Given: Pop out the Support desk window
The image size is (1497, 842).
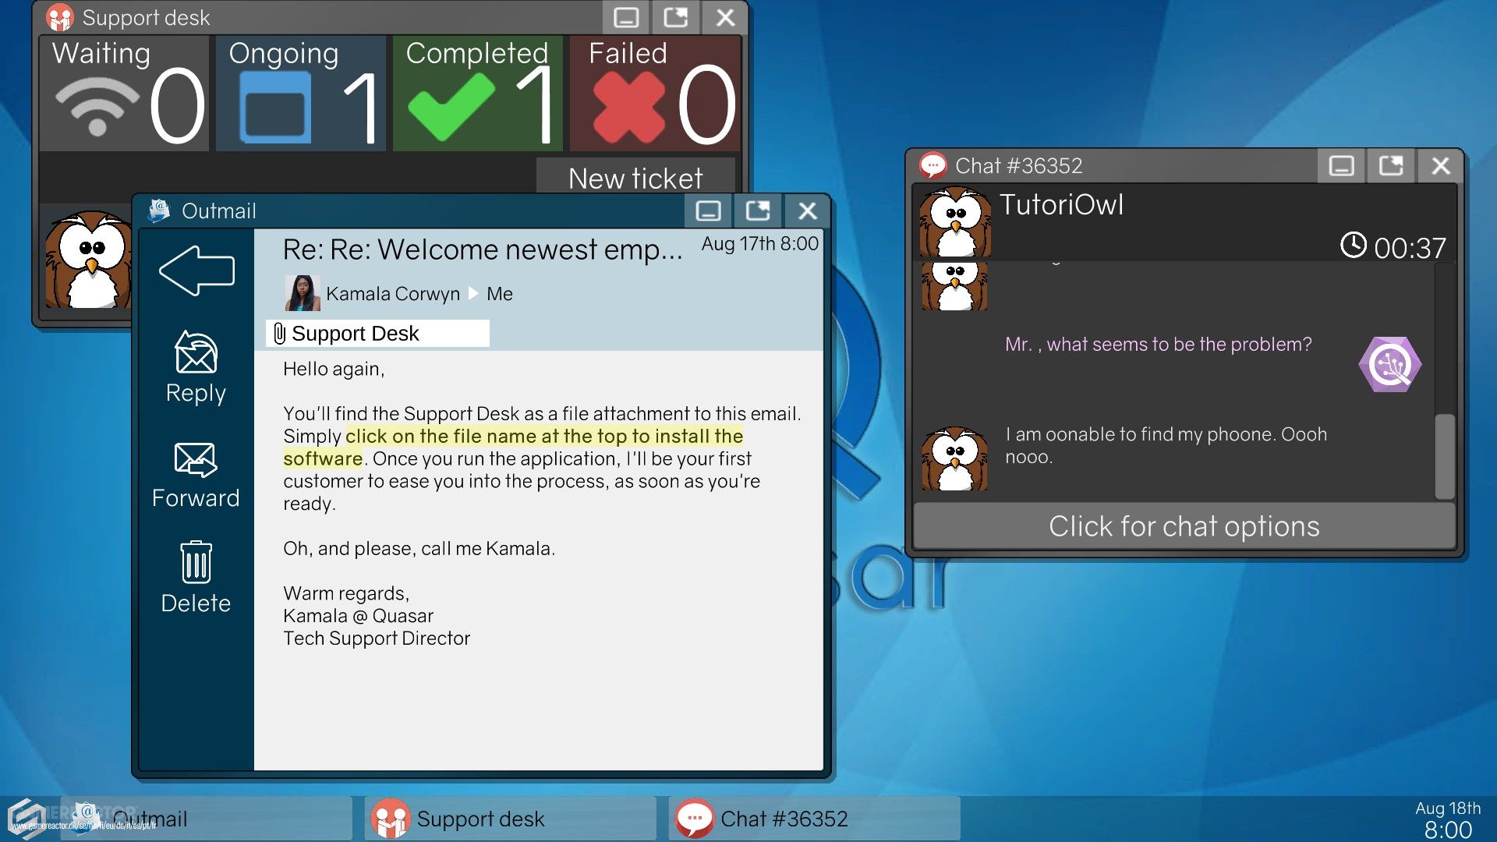Looking at the screenshot, I should [675, 17].
